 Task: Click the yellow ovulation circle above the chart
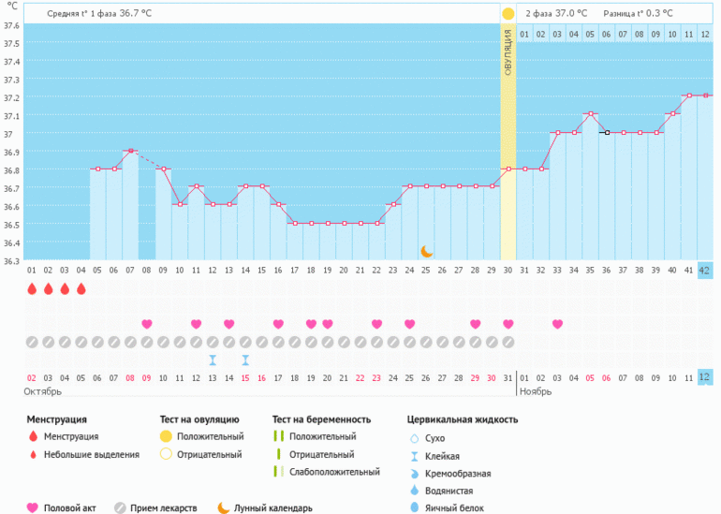(508, 14)
